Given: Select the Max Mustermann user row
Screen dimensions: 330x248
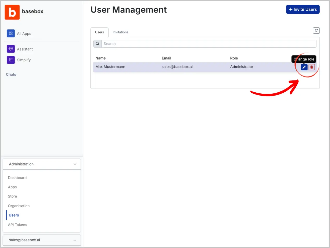Looking at the screenshot, I should [x=110, y=67].
